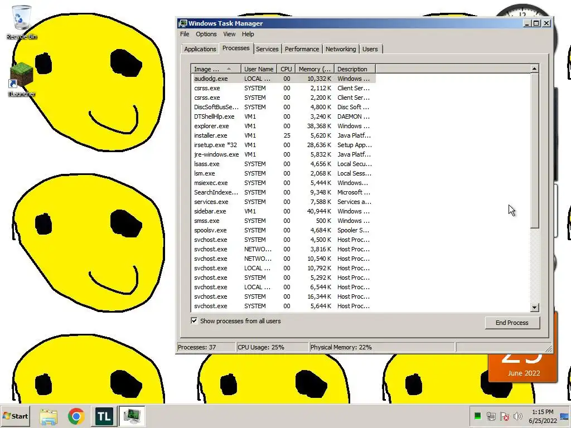Activate Task Manager taskbar button
Screen dimensions: 571x428
(x=132, y=416)
